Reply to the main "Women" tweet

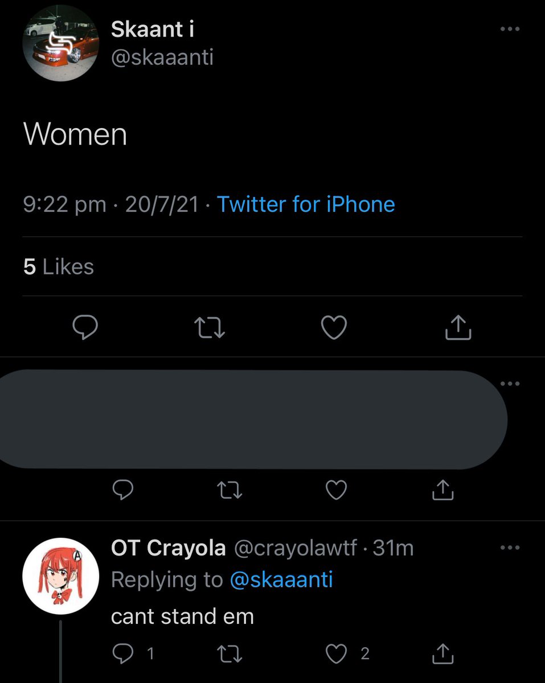pyautogui.click(x=85, y=328)
